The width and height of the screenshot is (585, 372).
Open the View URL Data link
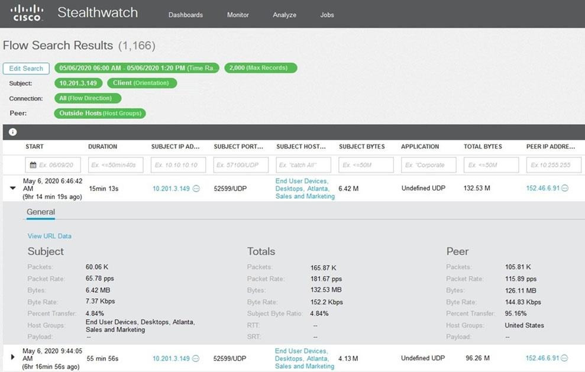50,236
